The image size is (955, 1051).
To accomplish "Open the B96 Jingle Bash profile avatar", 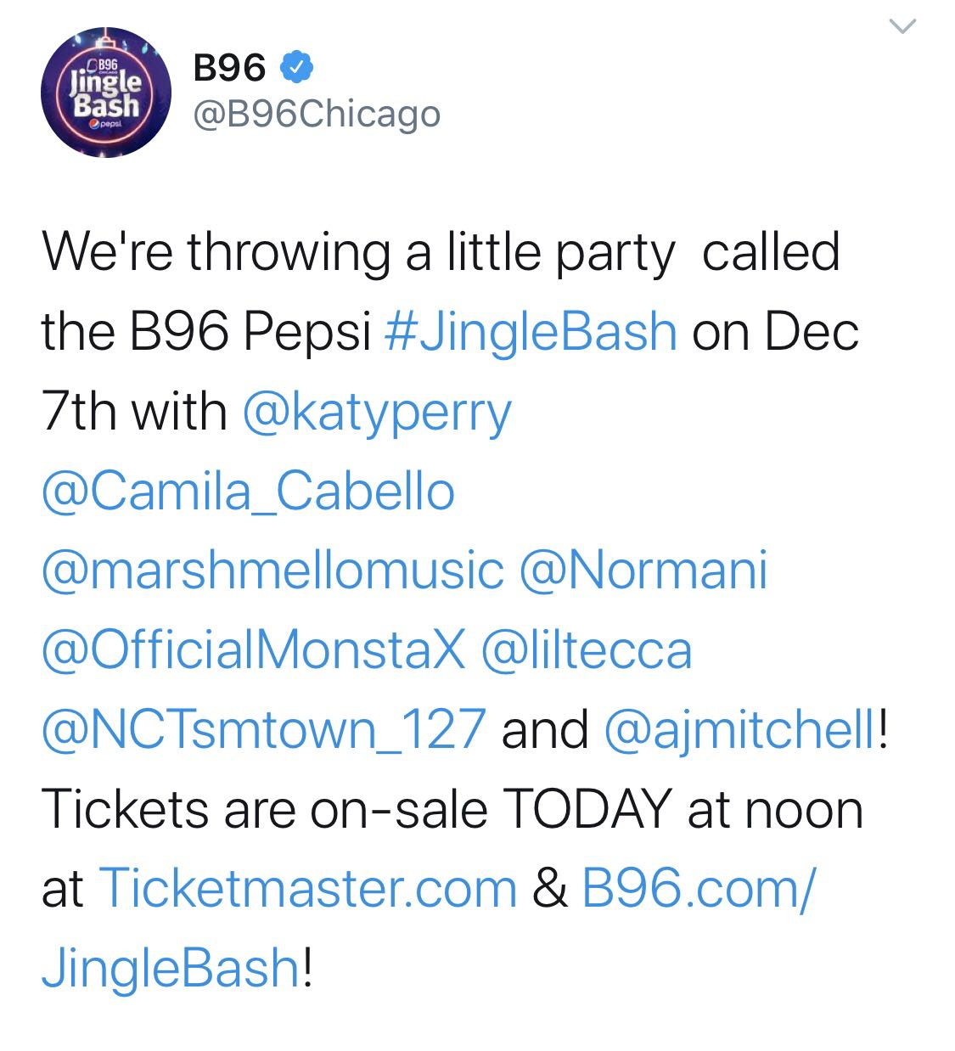I will (x=106, y=92).
